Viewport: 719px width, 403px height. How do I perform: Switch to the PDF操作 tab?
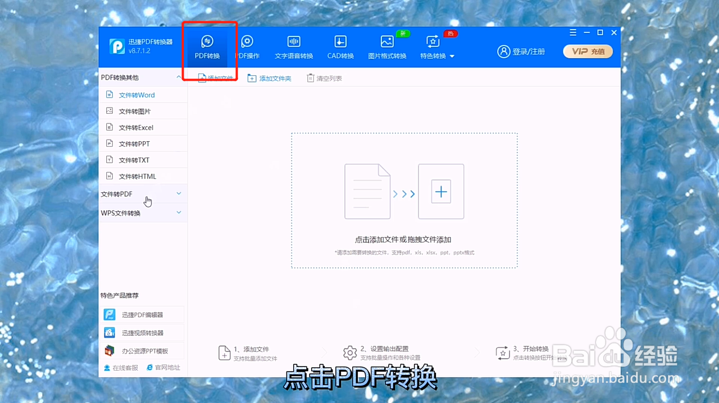247,47
